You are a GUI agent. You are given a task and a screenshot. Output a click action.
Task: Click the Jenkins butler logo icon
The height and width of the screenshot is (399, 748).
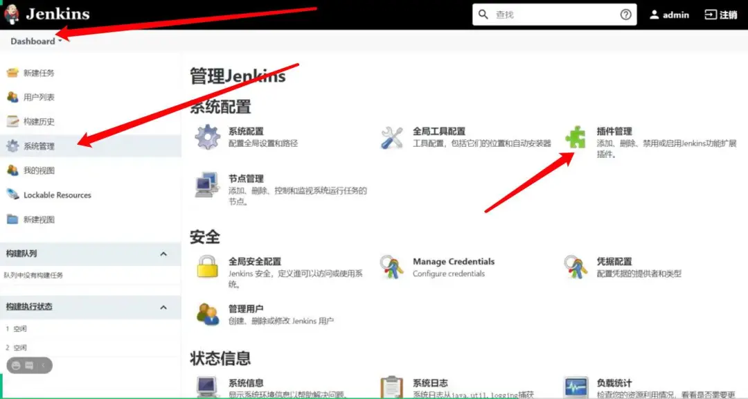tap(12, 13)
